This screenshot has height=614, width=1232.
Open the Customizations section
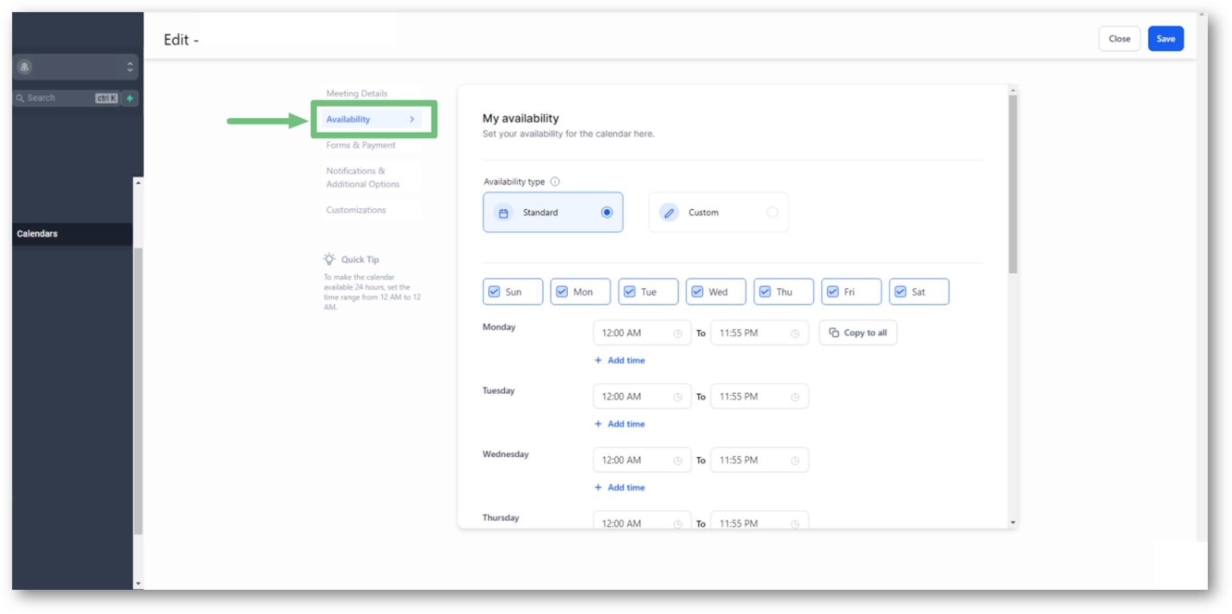(356, 210)
